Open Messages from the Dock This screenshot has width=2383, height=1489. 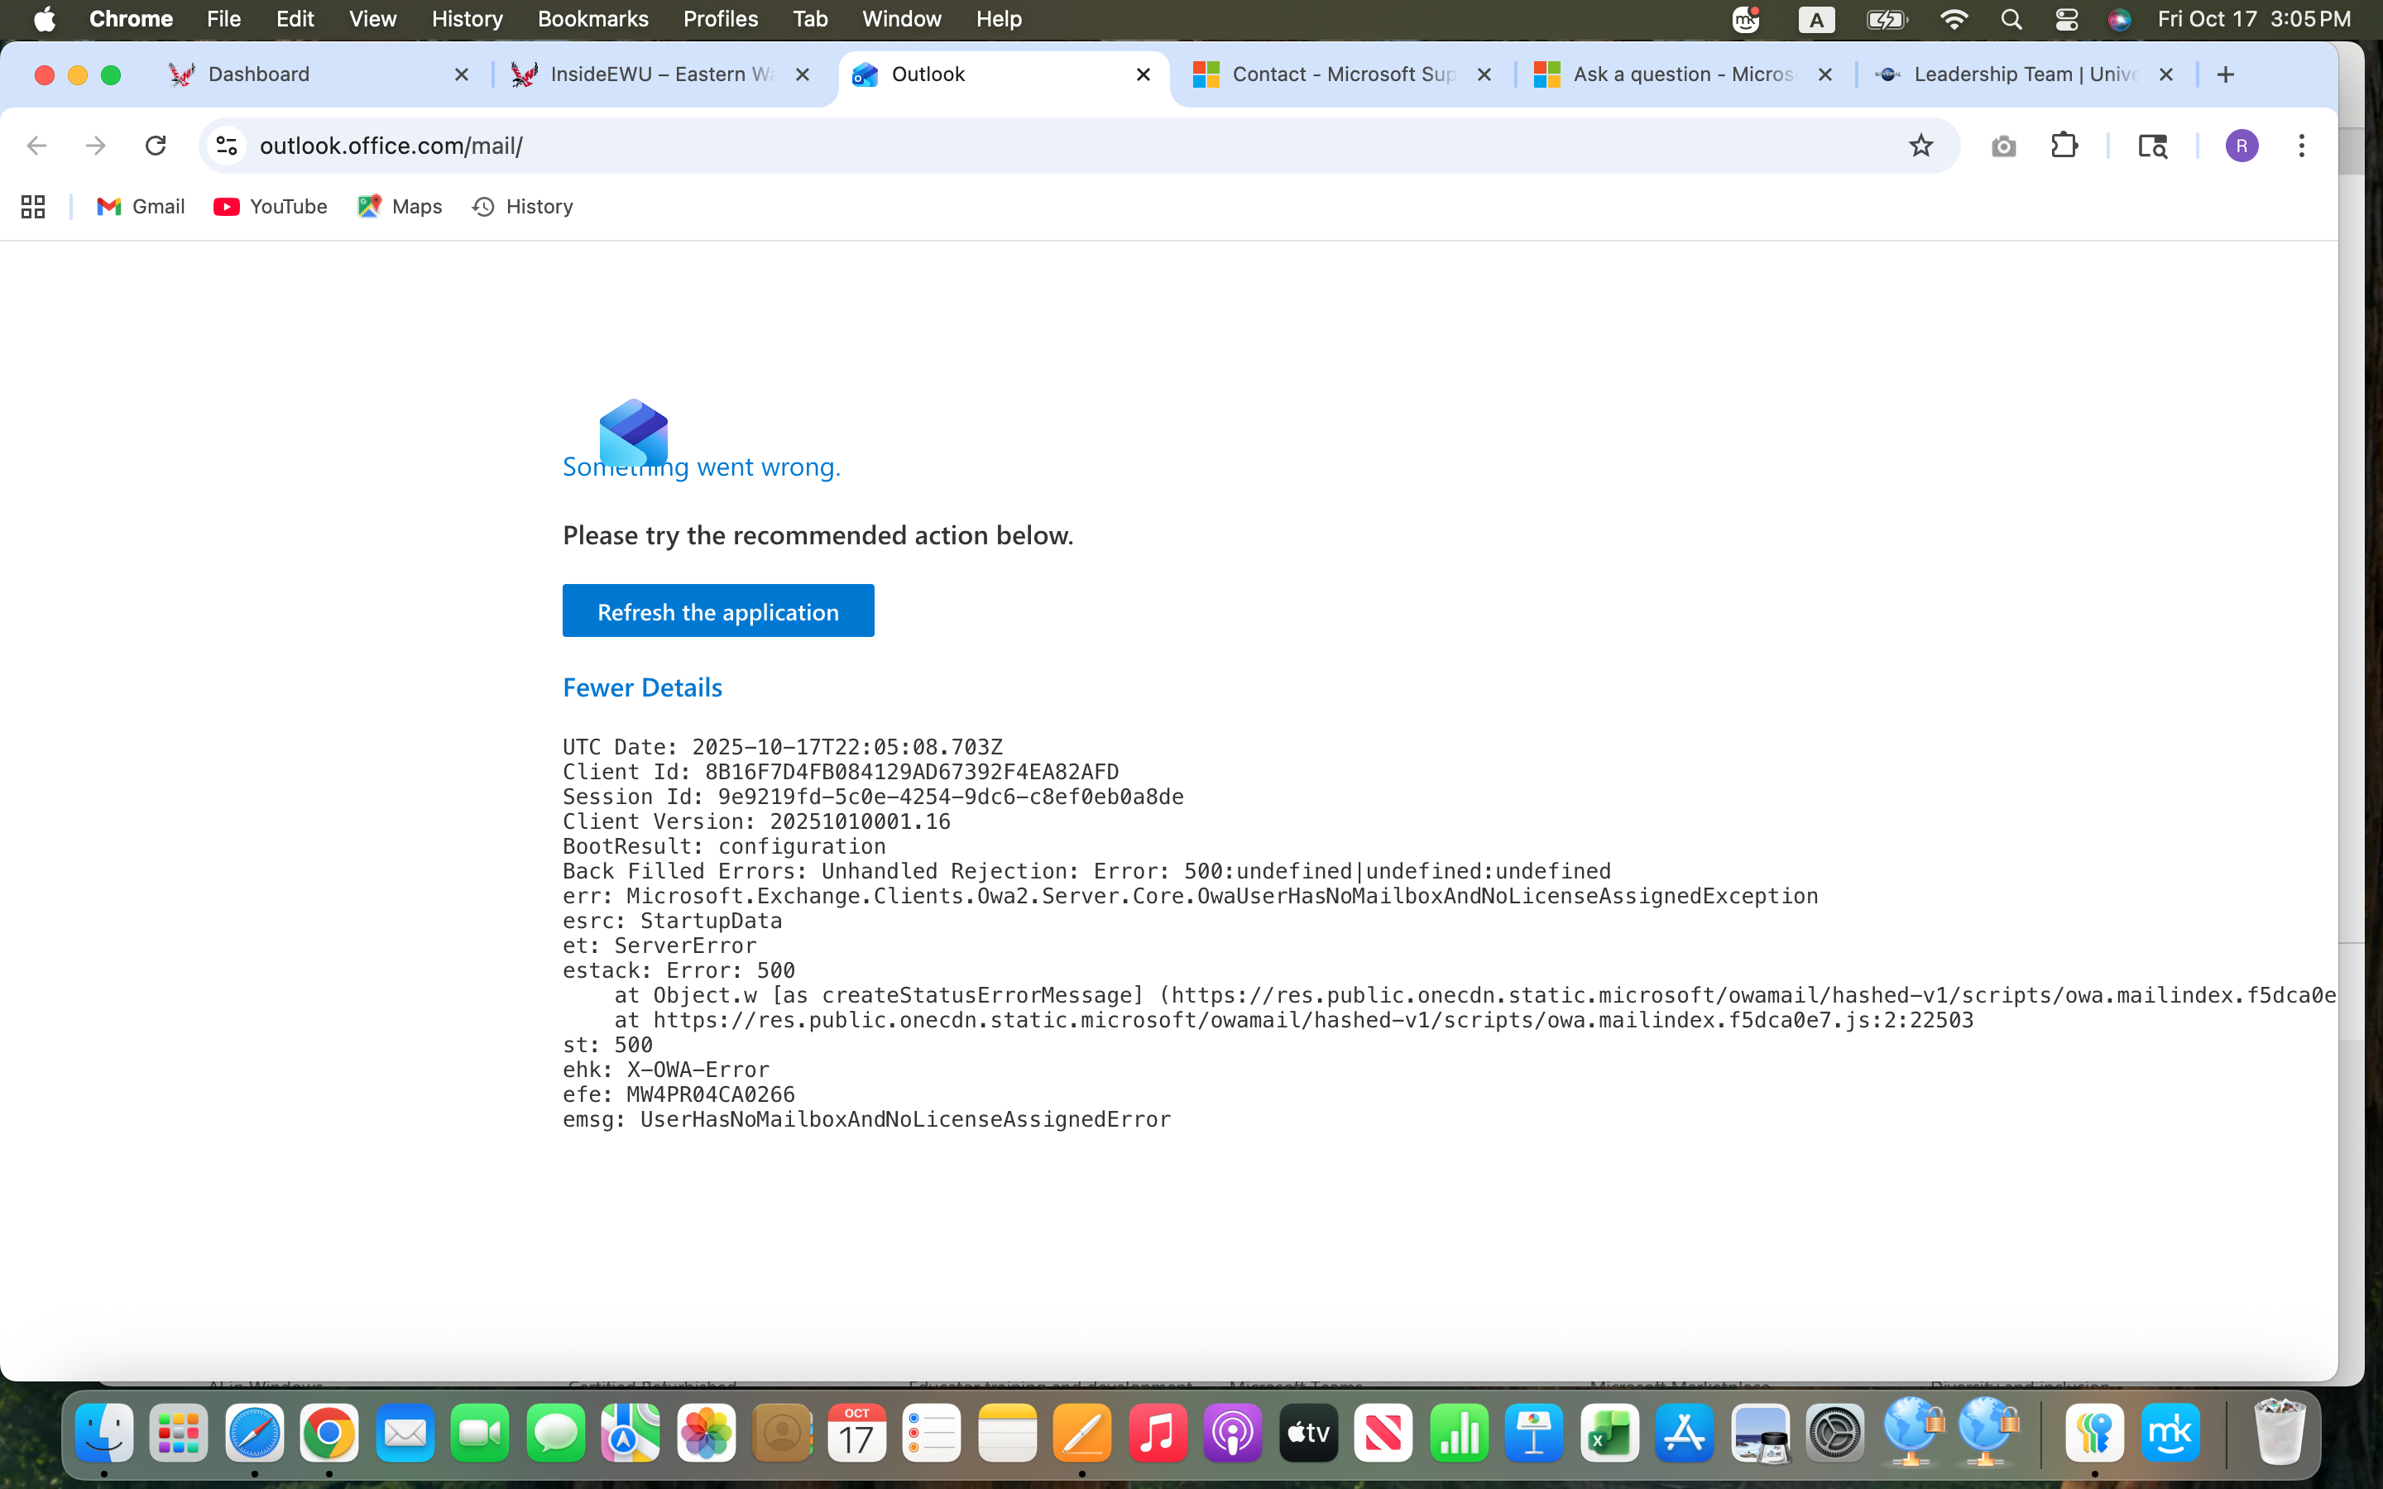pos(555,1433)
